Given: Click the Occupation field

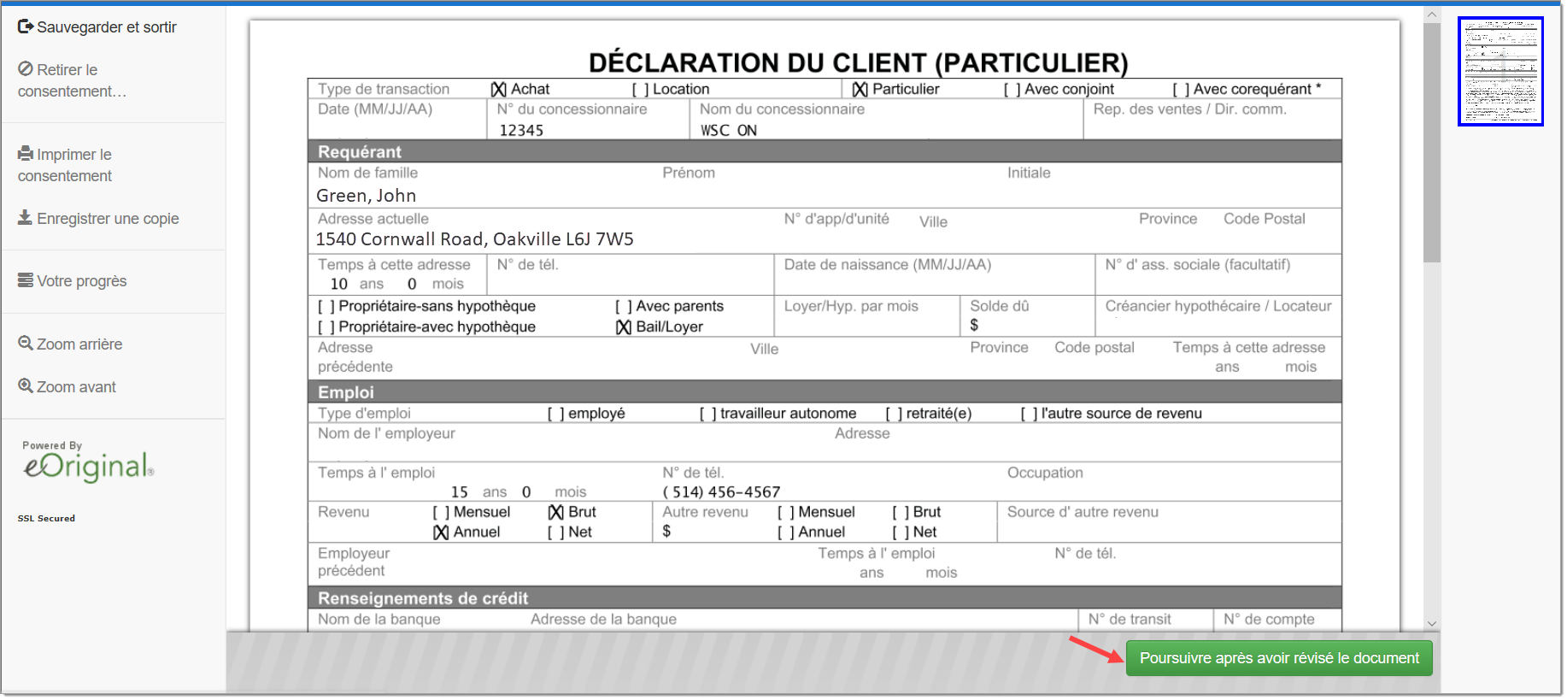Looking at the screenshot, I should click(1170, 482).
